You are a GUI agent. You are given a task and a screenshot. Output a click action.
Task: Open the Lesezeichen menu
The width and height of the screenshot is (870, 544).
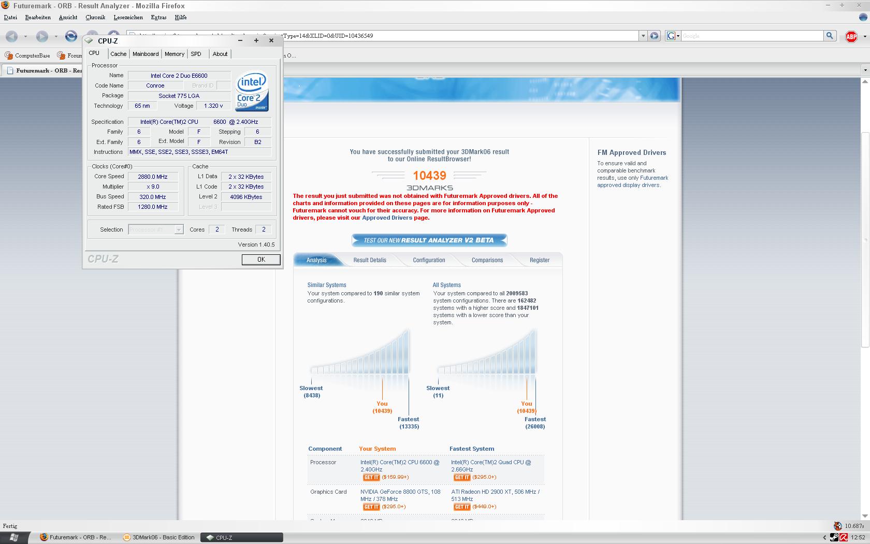click(128, 17)
